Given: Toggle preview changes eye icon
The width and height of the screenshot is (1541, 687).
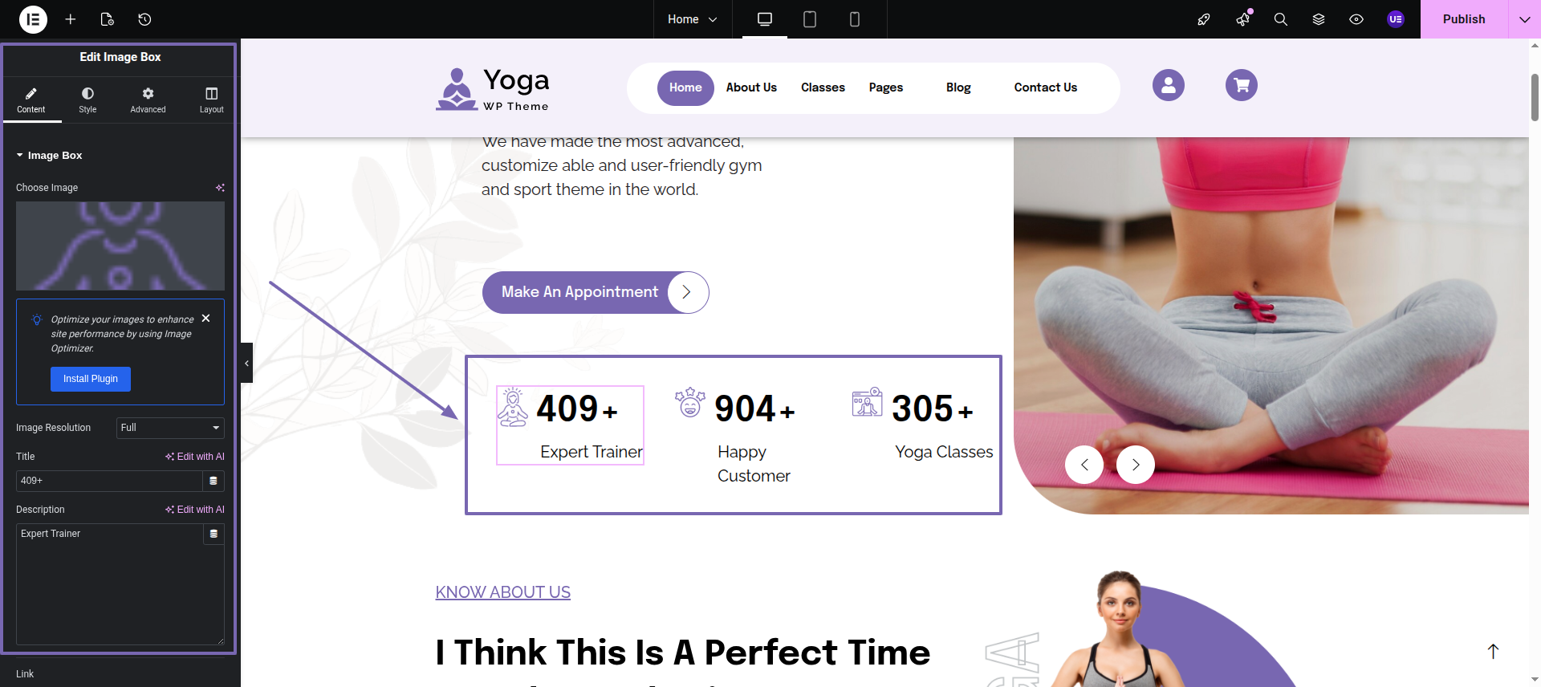Looking at the screenshot, I should (1356, 19).
